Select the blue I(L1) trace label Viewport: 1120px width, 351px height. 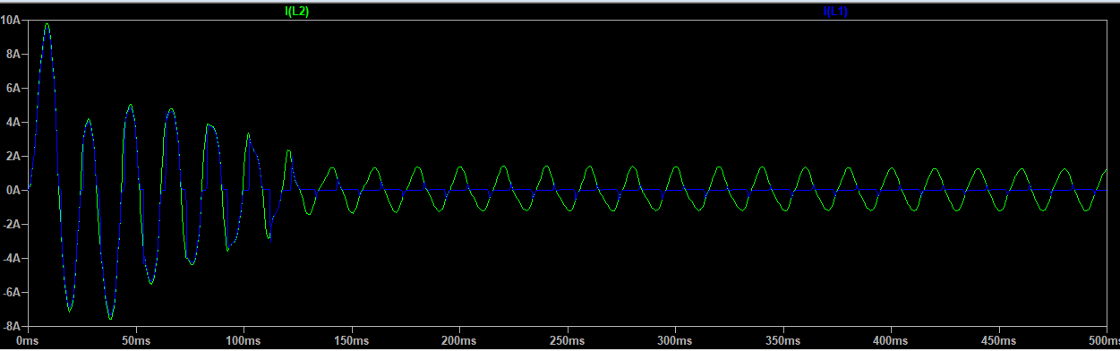pos(835,12)
